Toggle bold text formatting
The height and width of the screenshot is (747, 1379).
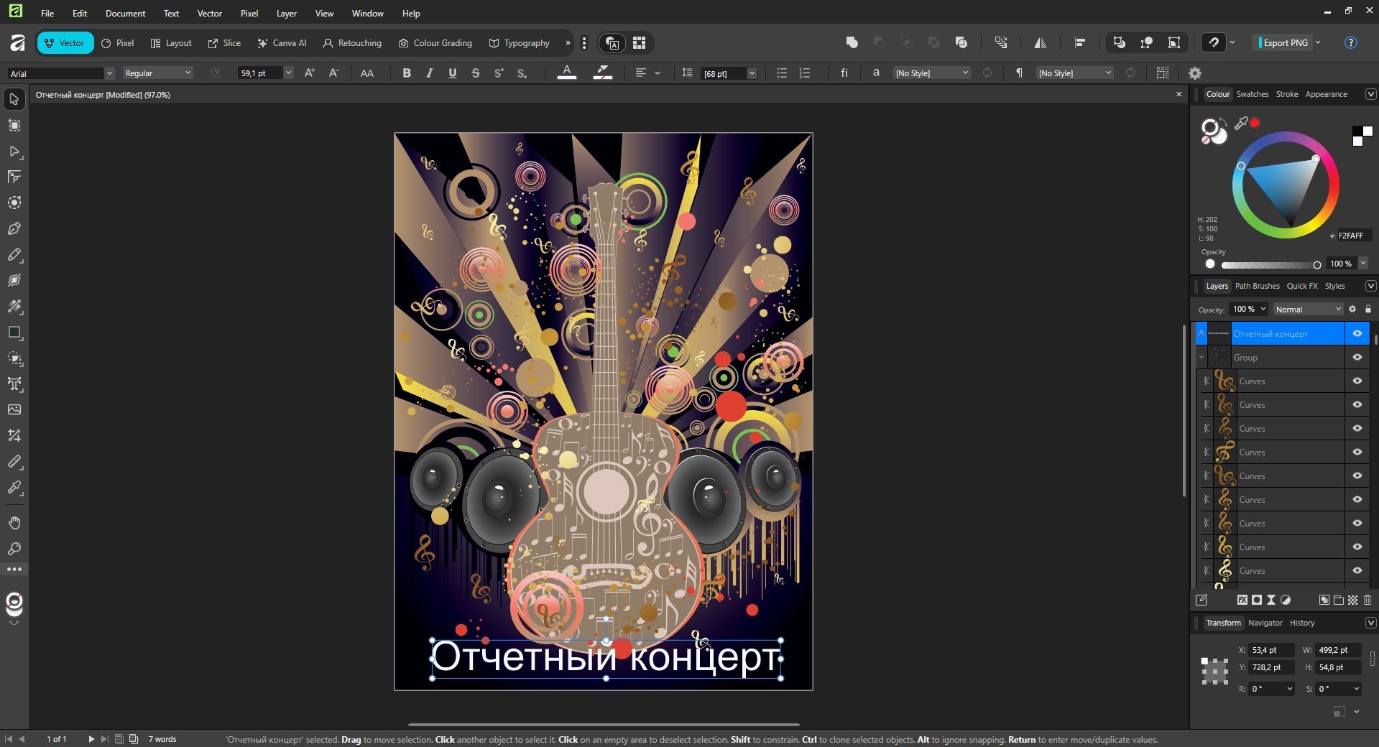[407, 73]
